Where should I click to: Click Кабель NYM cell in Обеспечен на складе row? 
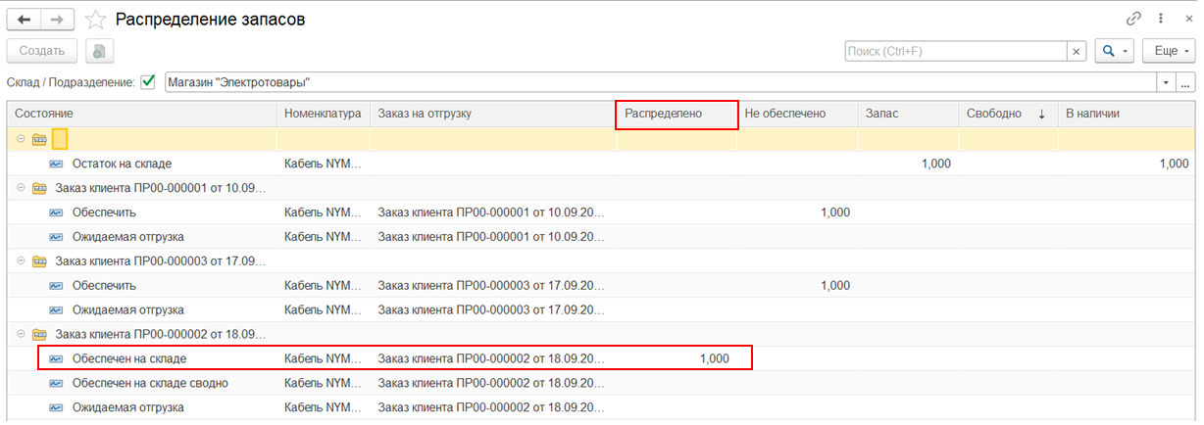(324, 358)
